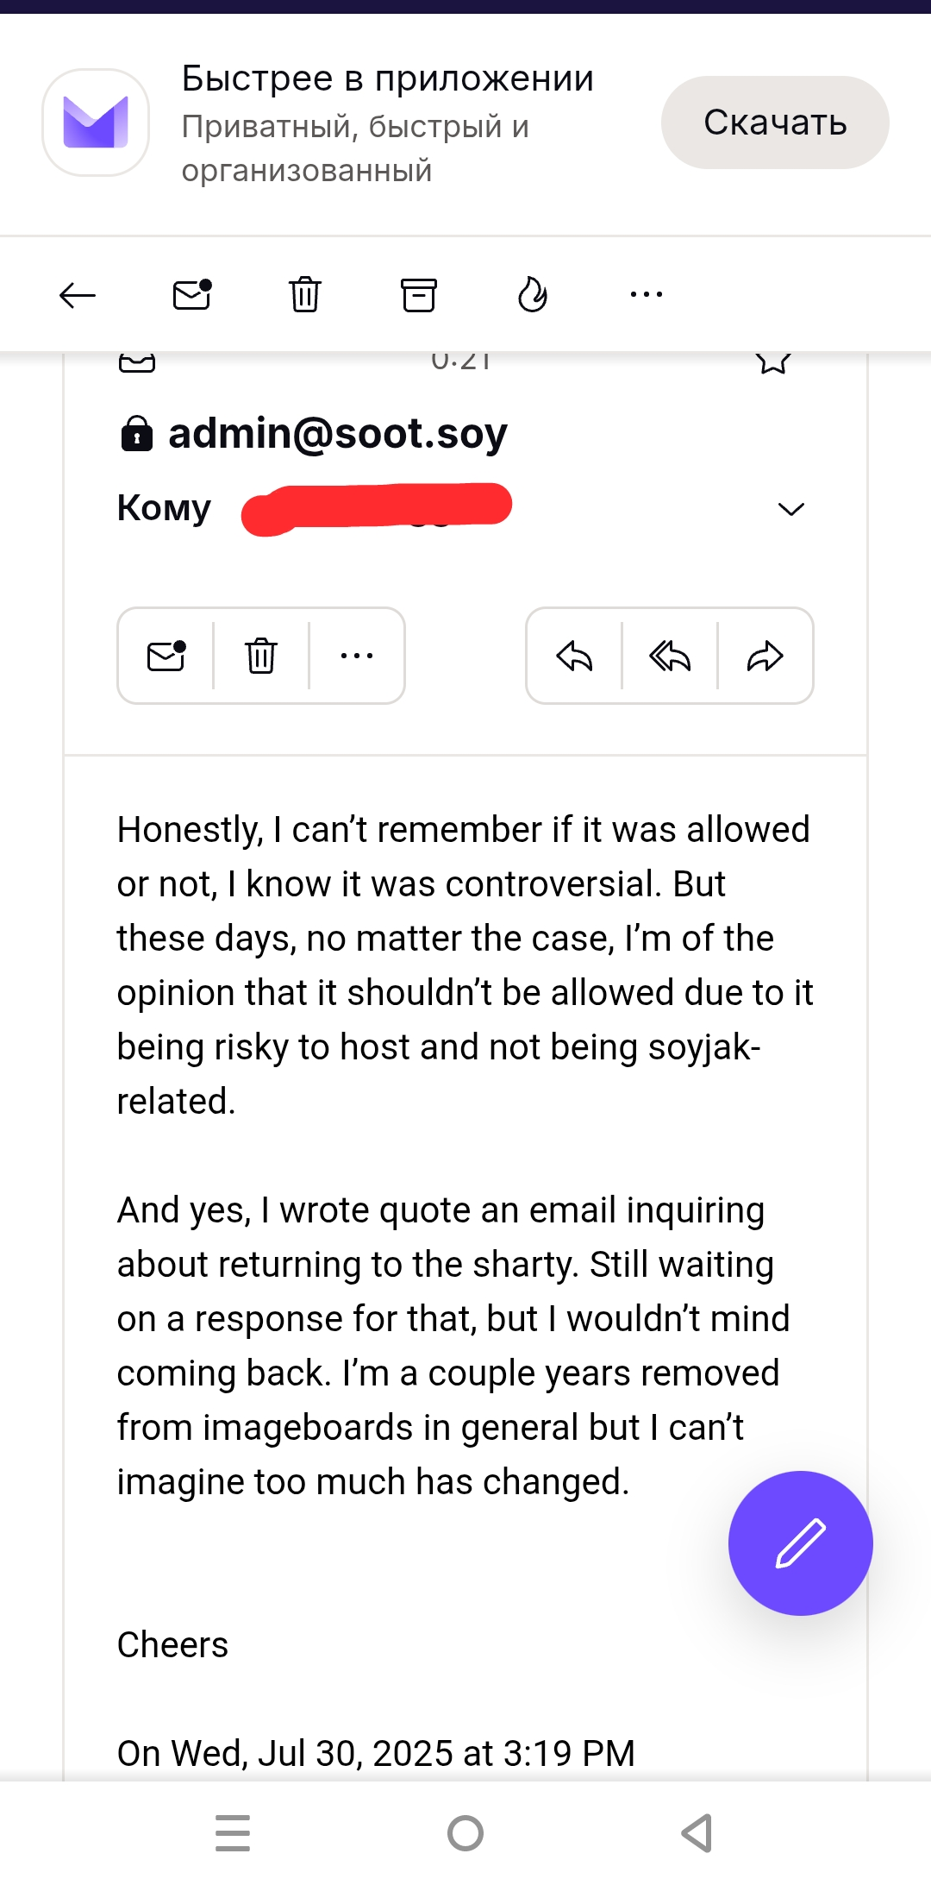Image resolution: width=931 pixels, height=1885 pixels.
Task: Open Android recent apps menu button
Action: [233, 1833]
